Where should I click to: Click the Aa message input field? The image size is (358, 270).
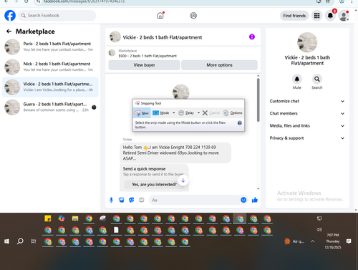pyautogui.click(x=195, y=200)
